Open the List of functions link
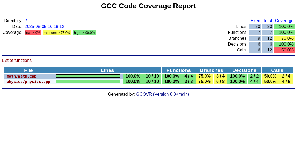 (x=17, y=61)
